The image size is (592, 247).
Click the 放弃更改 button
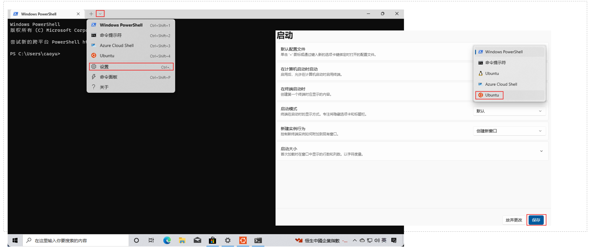[513, 220]
